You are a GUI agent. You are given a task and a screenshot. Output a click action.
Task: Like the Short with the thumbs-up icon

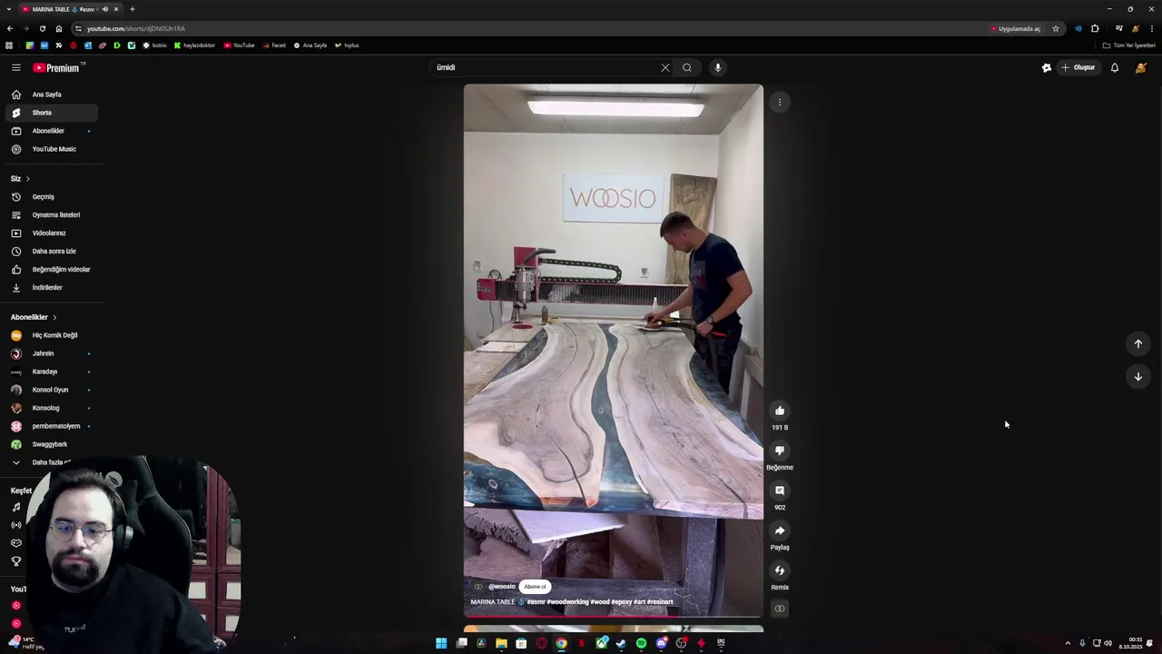(780, 411)
